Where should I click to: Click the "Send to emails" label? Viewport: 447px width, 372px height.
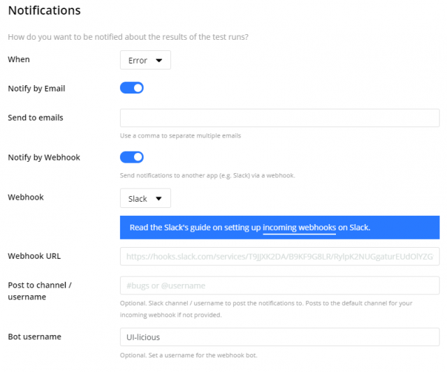[x=36, y=117]
